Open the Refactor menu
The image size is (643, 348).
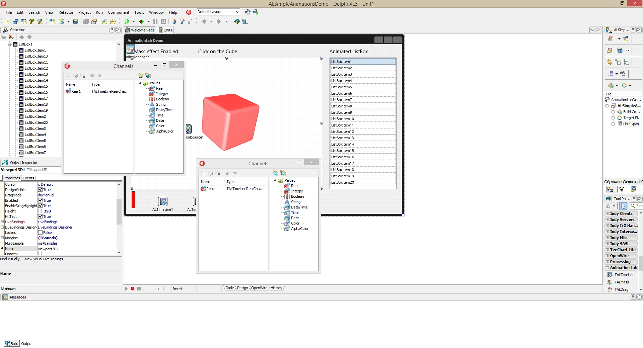[66, 12]
